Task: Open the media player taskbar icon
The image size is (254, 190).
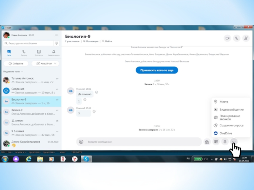Action: pyautogui.click(x=51, y=159)
